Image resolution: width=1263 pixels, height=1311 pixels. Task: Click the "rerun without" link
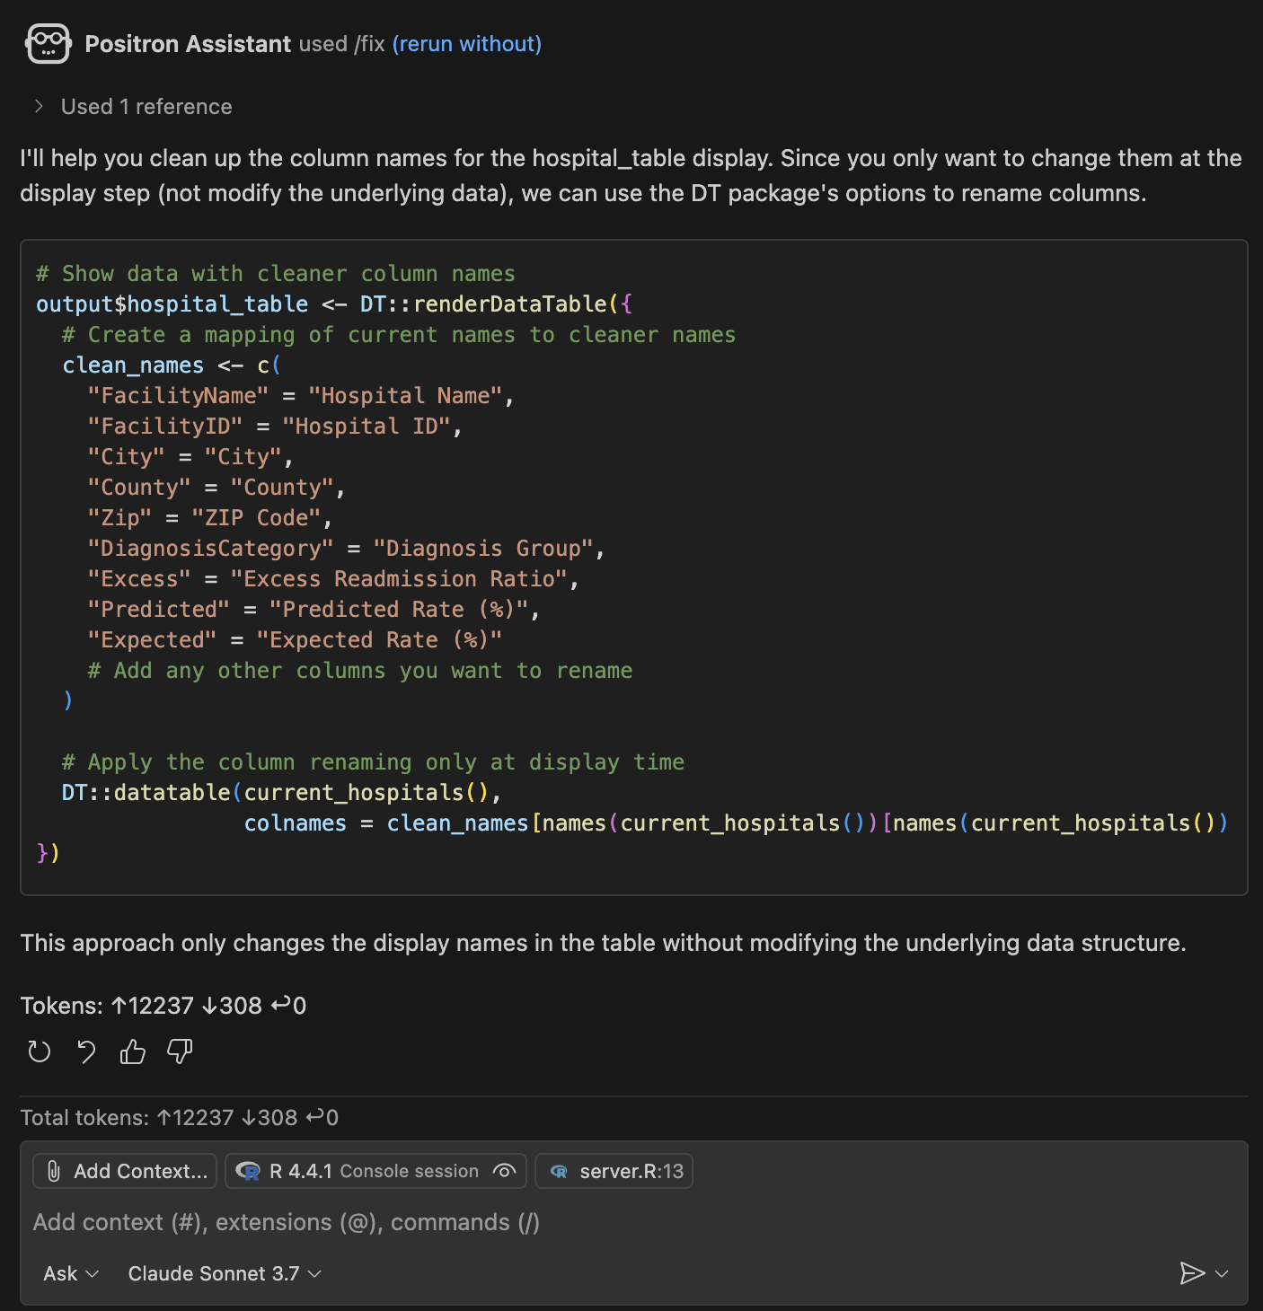(x=466, y=44)
